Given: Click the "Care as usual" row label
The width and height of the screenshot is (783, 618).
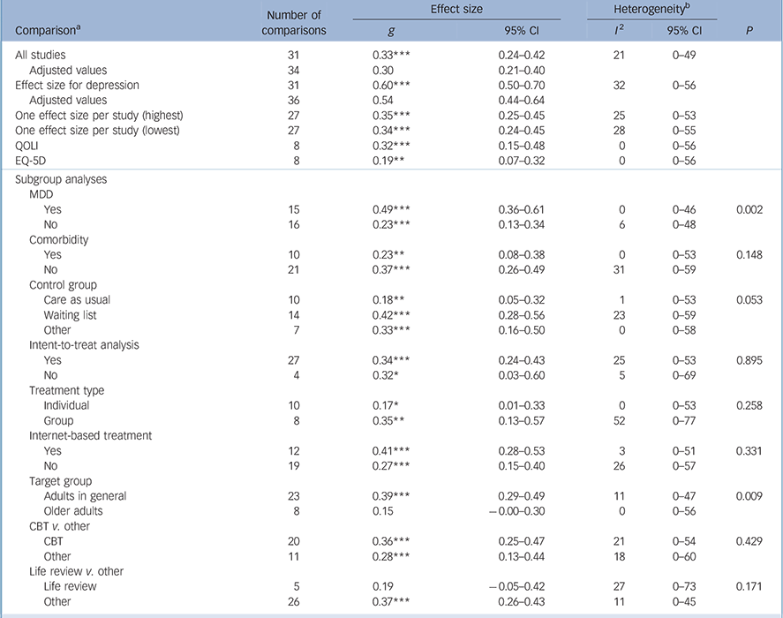Looking at the screenshot, I should pos(79,300).
